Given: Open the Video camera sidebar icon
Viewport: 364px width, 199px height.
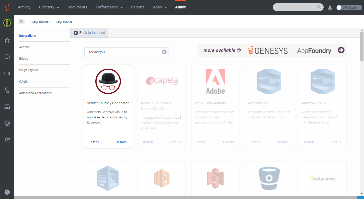Looking at the screenshot, I should pyautogui.click(x=7, y=73).
